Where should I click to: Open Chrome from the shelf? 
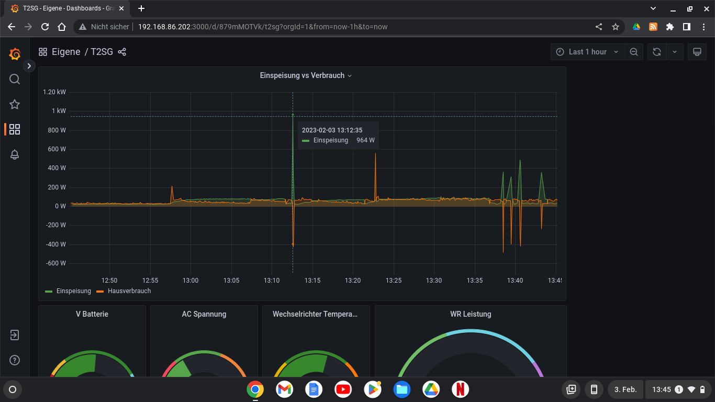coord(255,389)
